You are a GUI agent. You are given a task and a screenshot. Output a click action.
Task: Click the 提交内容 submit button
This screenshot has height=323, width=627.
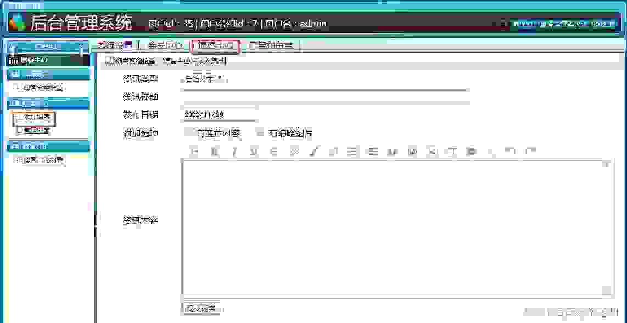201,309
